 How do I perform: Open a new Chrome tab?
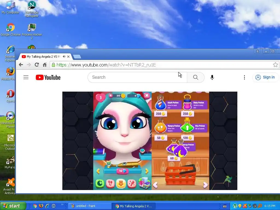point(77,57)
